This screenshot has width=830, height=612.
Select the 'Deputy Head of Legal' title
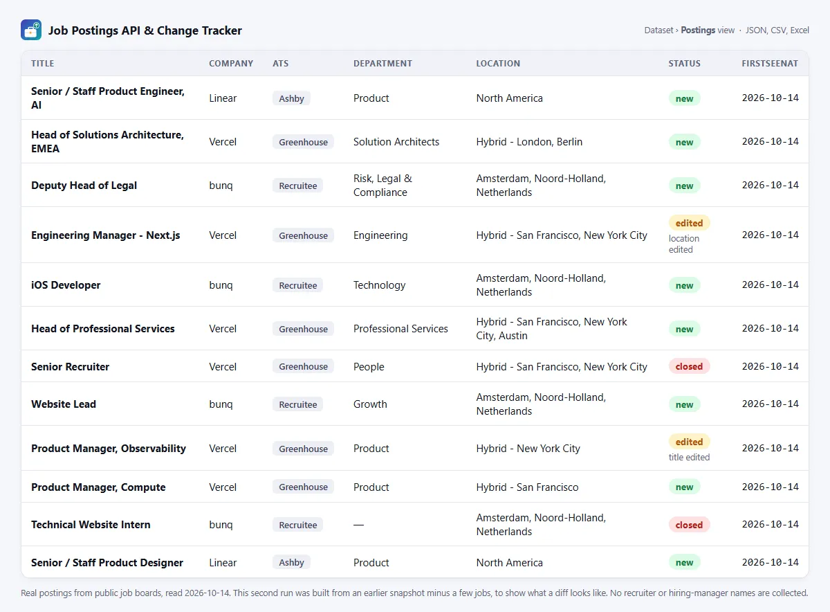[84, 186]
